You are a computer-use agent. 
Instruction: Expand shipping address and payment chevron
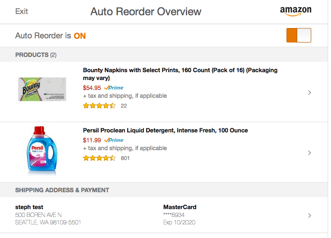(x=310, y=215)
